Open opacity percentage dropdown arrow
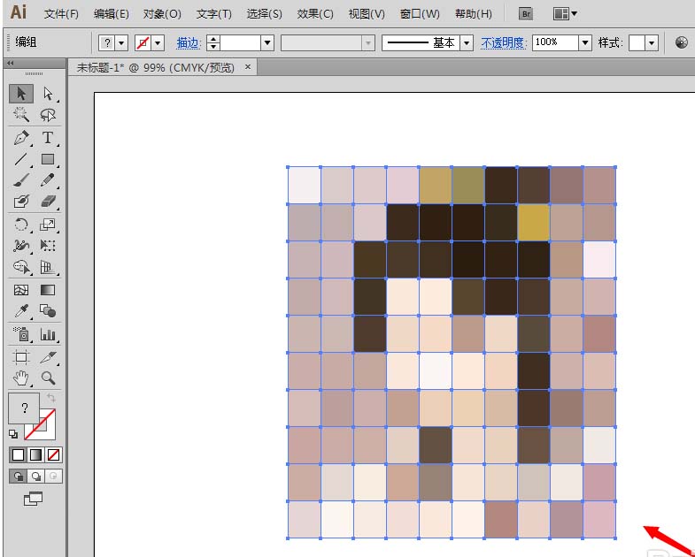Viewport: 695px width, 557px height. coord(585,43)
